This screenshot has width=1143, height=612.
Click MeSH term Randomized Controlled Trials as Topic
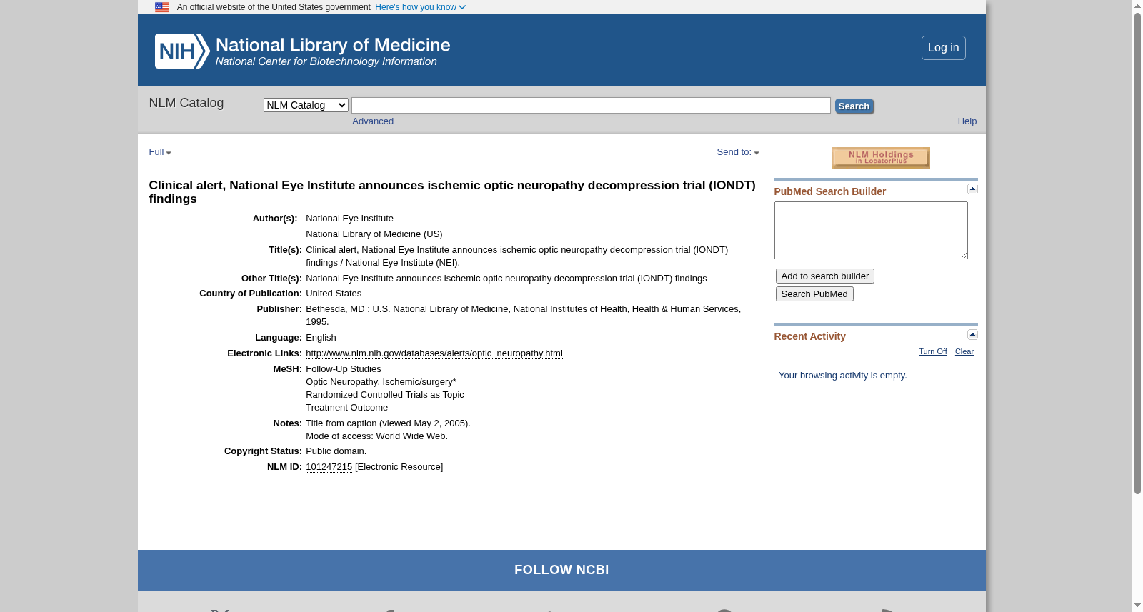click(385, 395)
